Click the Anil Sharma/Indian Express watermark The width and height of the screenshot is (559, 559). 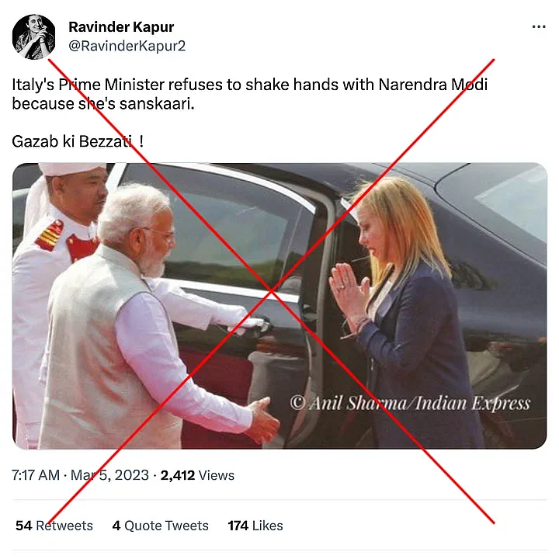point(409,403)
